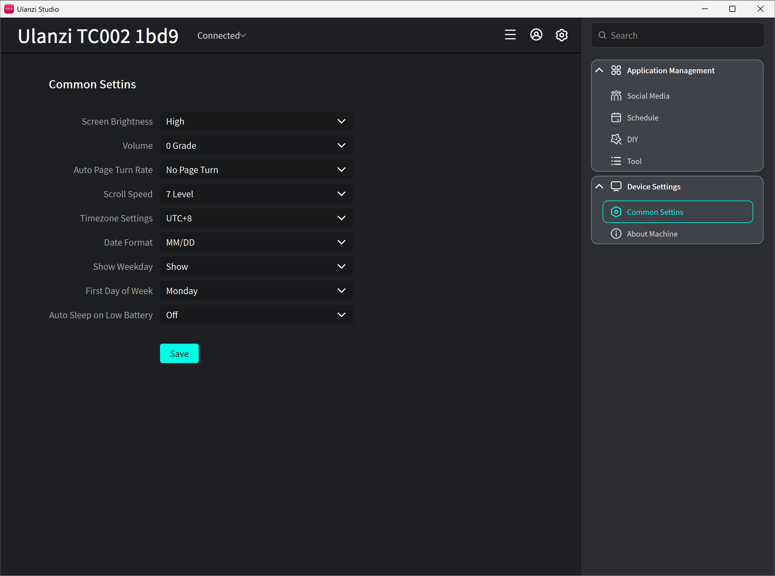The image size is (775, 576).
Task: Open the First Day of Week dropdown
Action: 257,291
